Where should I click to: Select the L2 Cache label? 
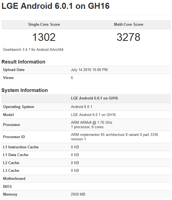(x=11, y=163)
